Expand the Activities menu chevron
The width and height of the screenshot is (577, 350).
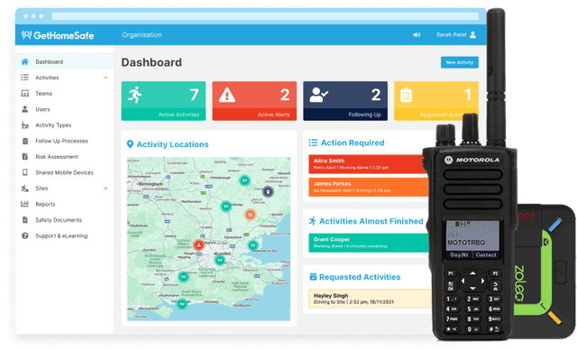click(105, 78)
